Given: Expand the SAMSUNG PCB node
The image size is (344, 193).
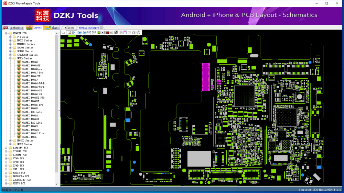Looking at the screenshot, I should [x=6, y=148].
